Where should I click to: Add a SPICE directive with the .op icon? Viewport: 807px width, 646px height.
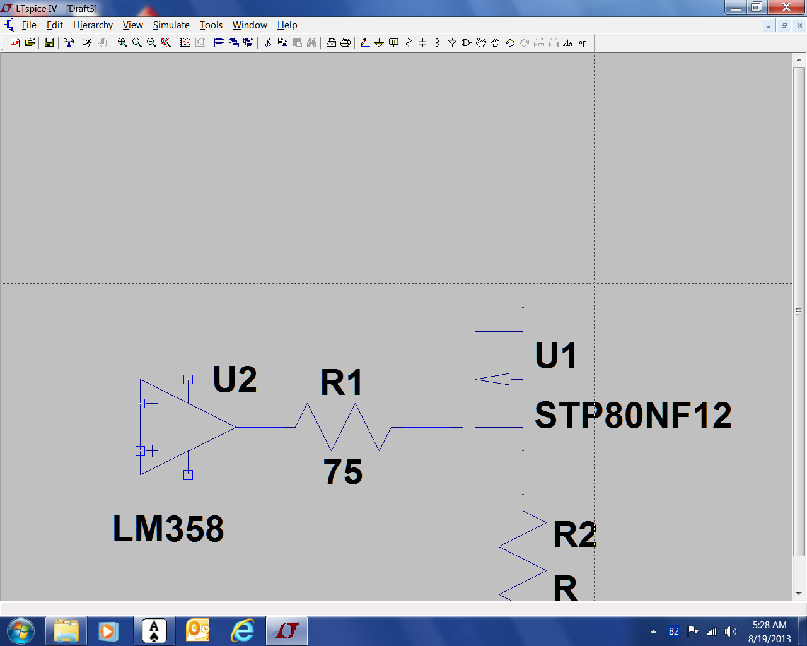coord(583,43)
